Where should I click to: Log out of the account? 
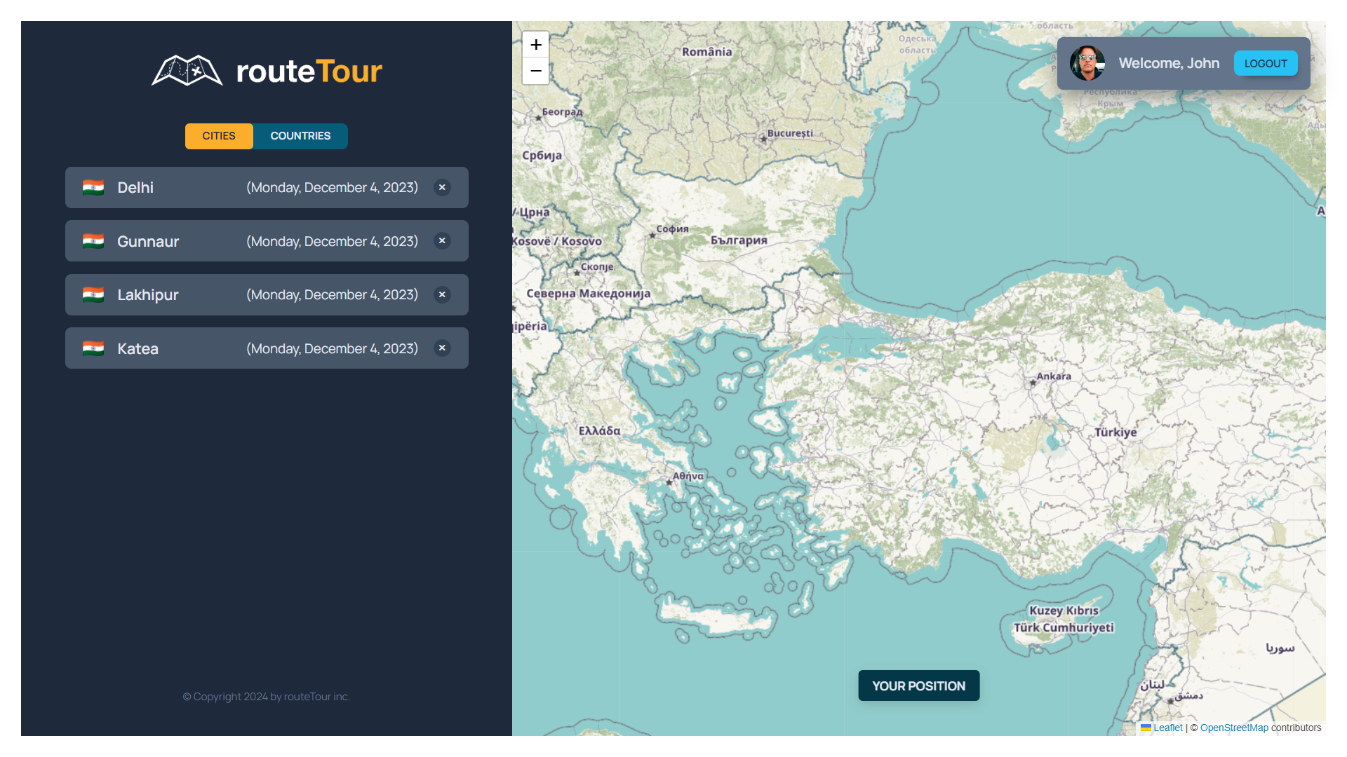click(1265, 63)
